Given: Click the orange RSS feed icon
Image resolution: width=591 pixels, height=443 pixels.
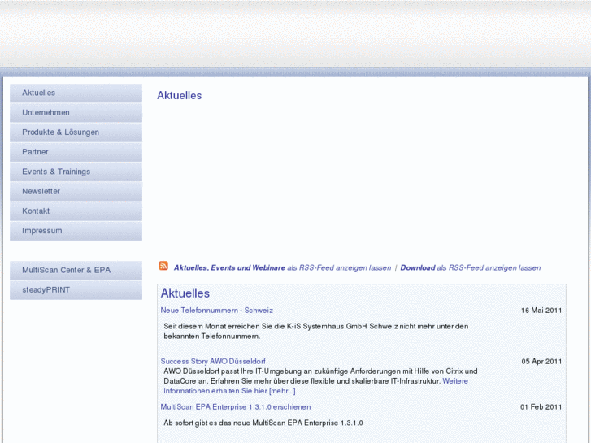Looking at the screenshot, I should coord(163,266).
